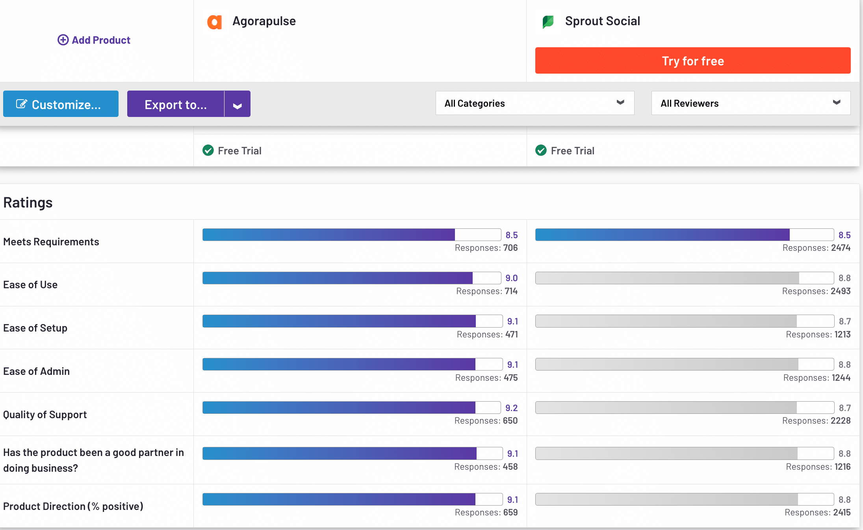Click the green checkmark beside Agorapulse Free Trial
This screenshot has height=530, width=863.
[x=208, y=150]
